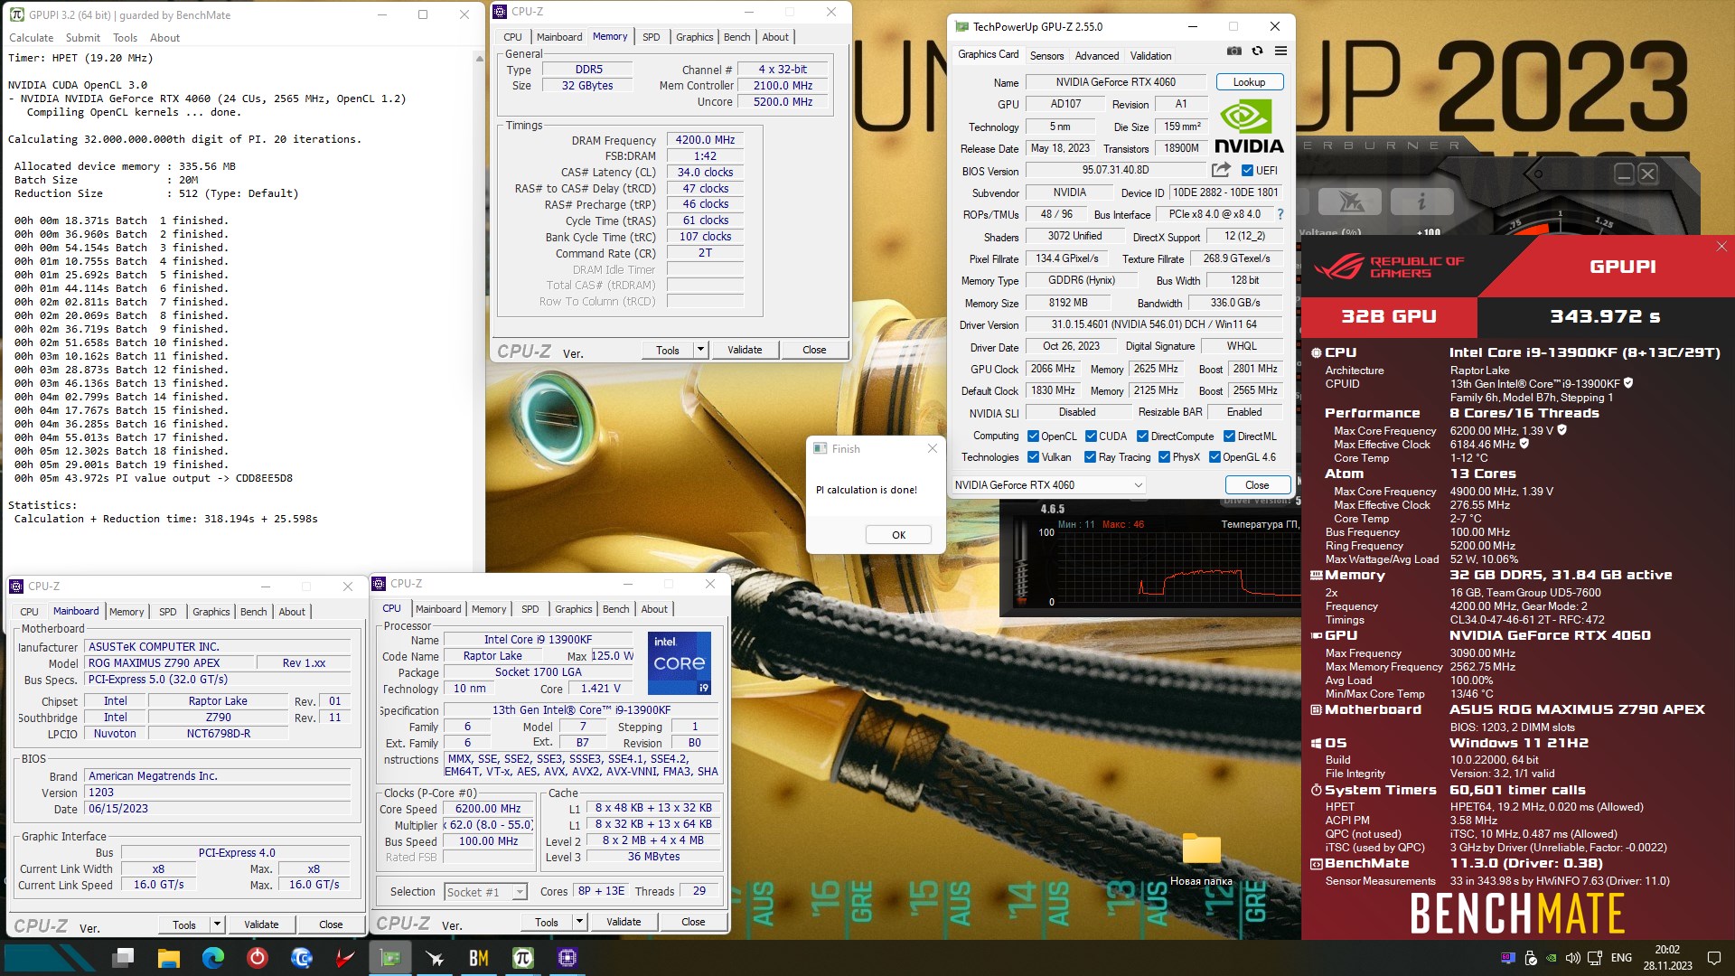Click Close in CPU-Z CPU window

click(x=693, y=922)
